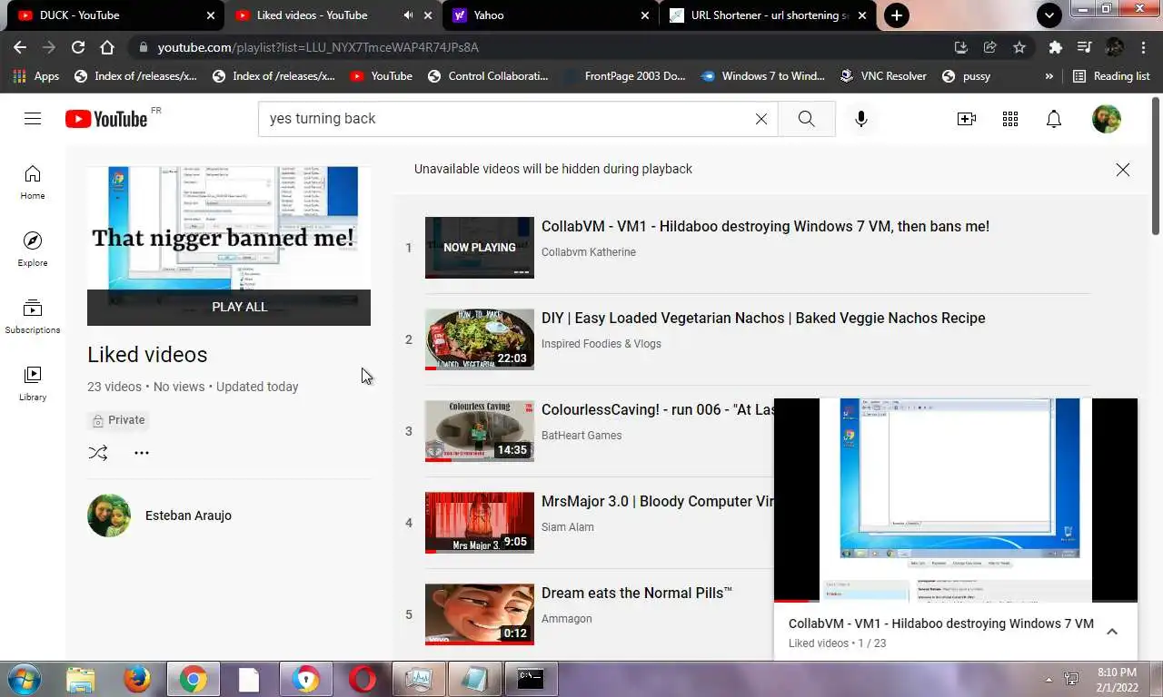Open the browser home page button

point(107,47)
